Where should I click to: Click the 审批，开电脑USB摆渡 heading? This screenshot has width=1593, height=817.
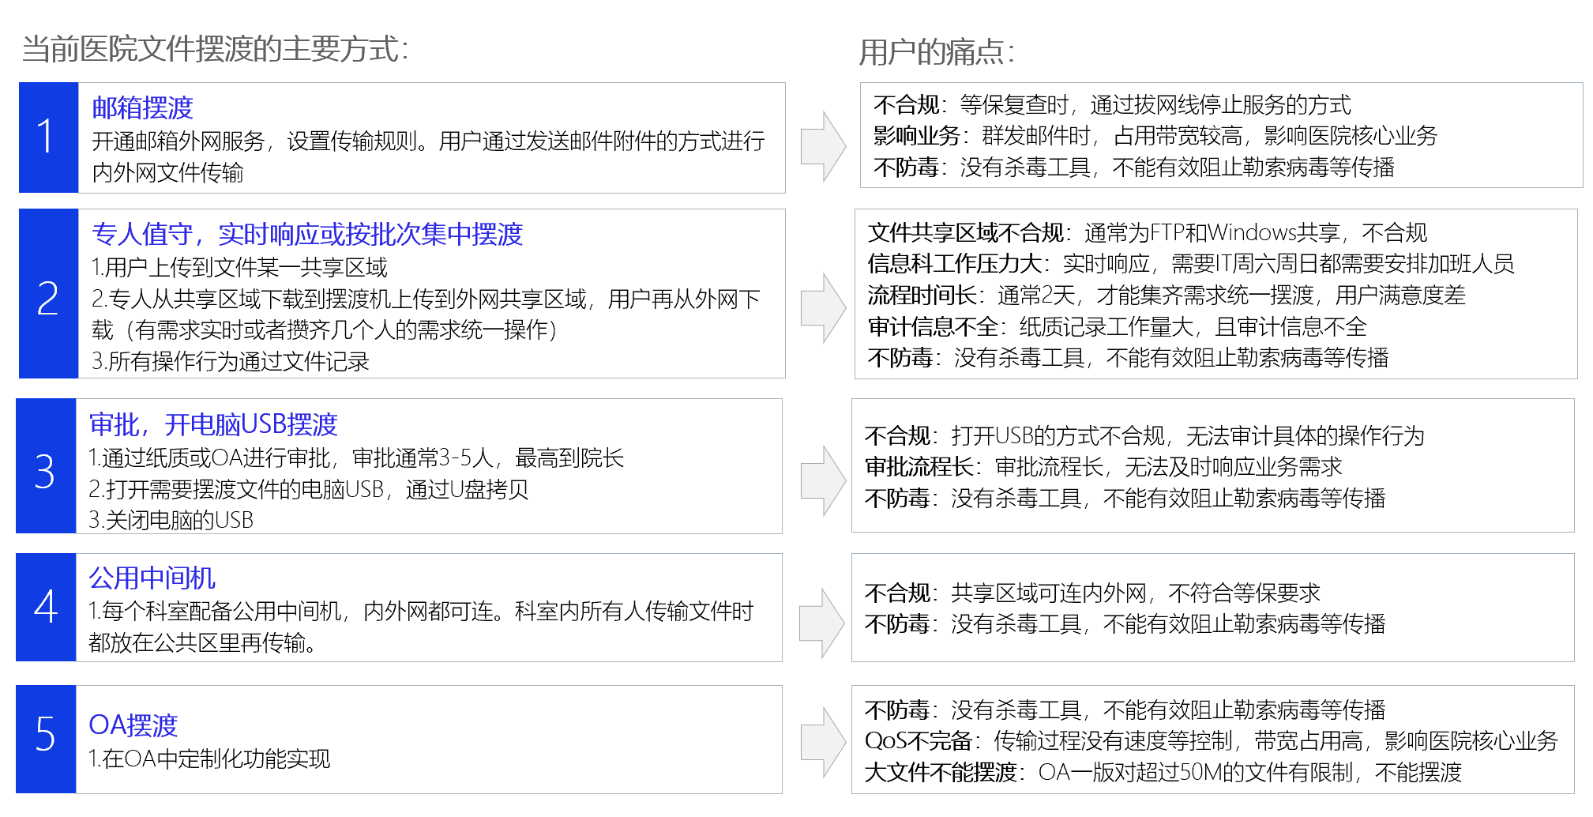[213, 424]
